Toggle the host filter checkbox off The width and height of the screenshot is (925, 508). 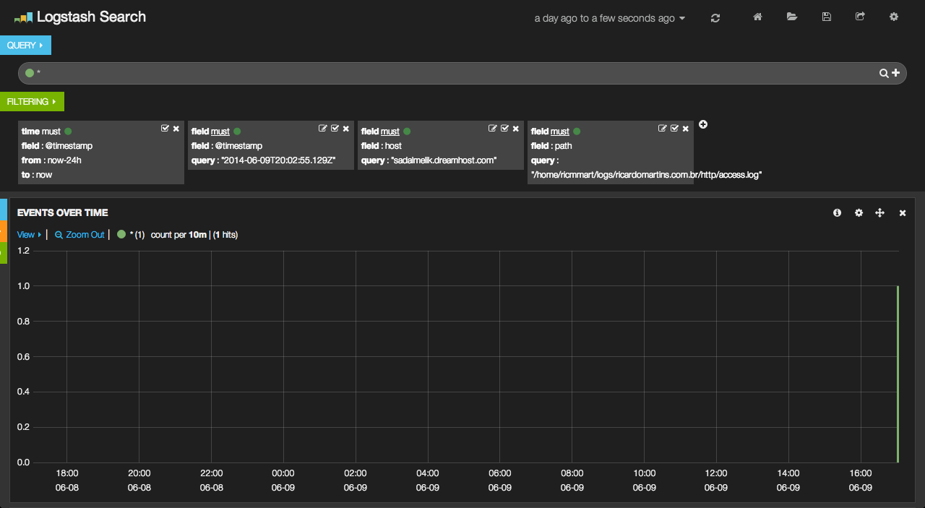pyautogui.click(x=504, y=127)
